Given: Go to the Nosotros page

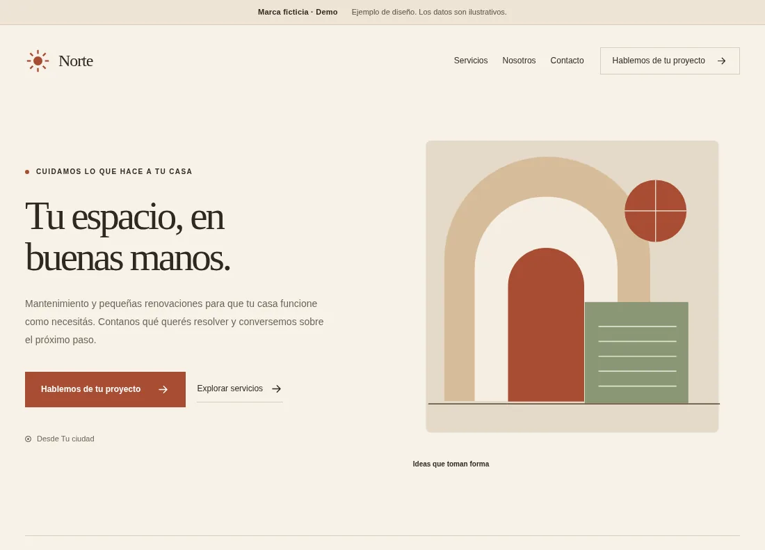Looking at the screenshot, I should click(x=519, y=61).
